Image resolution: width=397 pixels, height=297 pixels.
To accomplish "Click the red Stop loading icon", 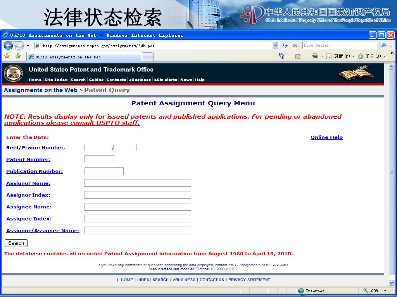I will point(295,46).
